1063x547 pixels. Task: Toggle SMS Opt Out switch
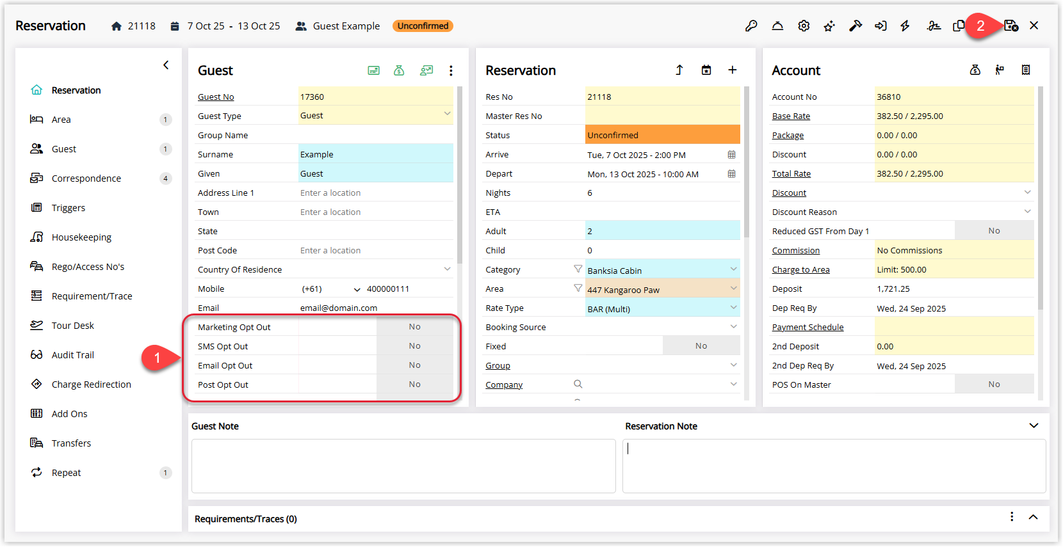tap(415, 346)
